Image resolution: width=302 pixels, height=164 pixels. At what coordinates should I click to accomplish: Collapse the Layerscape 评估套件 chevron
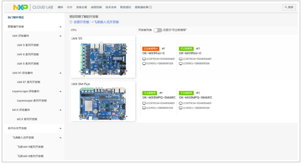point(61,91)
